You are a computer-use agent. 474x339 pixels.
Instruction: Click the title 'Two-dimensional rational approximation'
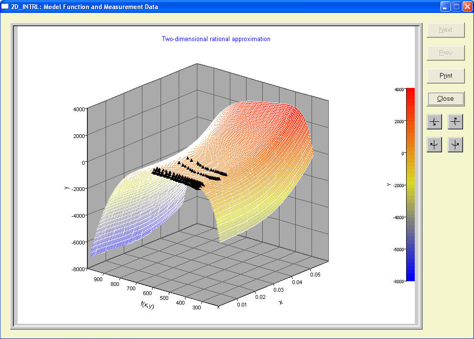(216, 39)
